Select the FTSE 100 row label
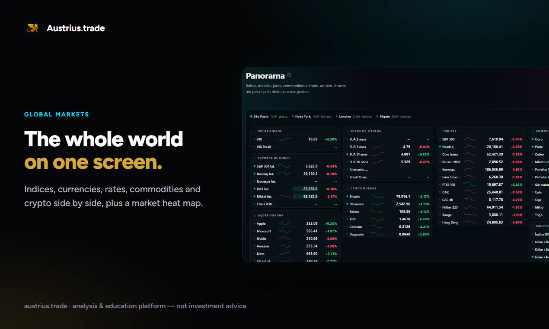This screenshot has height=329, width=549. point(448,185)
